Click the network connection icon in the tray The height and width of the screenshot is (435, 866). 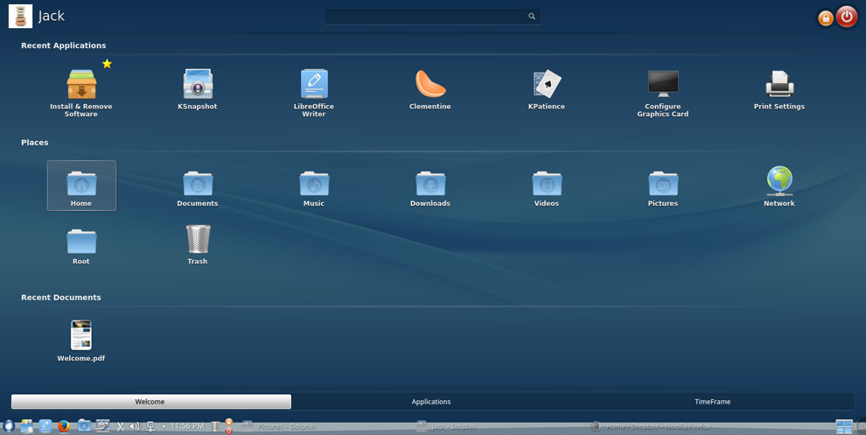(x=150, y=426)
